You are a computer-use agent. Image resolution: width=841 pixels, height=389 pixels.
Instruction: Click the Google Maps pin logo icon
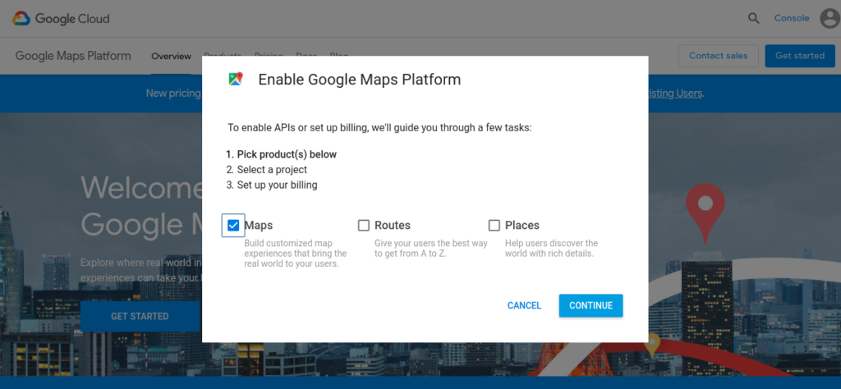[x=236, y=80]
